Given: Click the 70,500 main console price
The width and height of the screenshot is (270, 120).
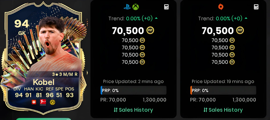Looking at the screenshot, I should click(128, 31).
